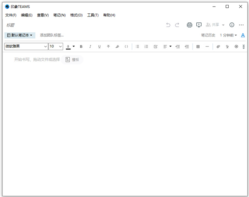249x197 pixels.
Task: Apply the highlighter tool
Action: [x=117, y=46]
